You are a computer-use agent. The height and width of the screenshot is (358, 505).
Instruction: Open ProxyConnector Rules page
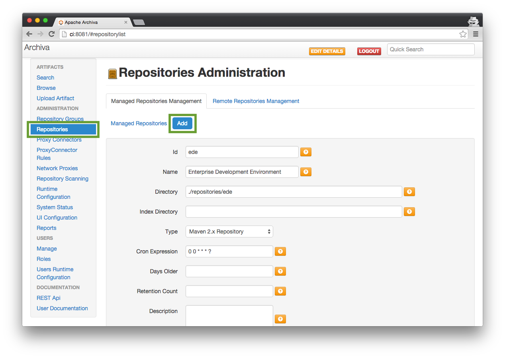[57, 154]
